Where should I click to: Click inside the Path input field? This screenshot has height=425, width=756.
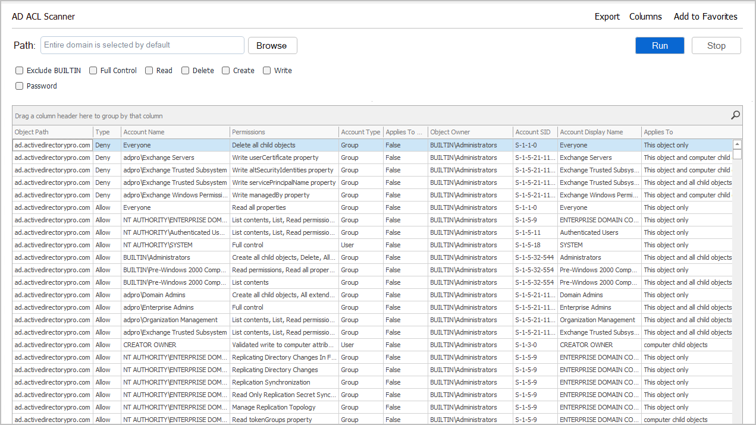pos(142,45)
